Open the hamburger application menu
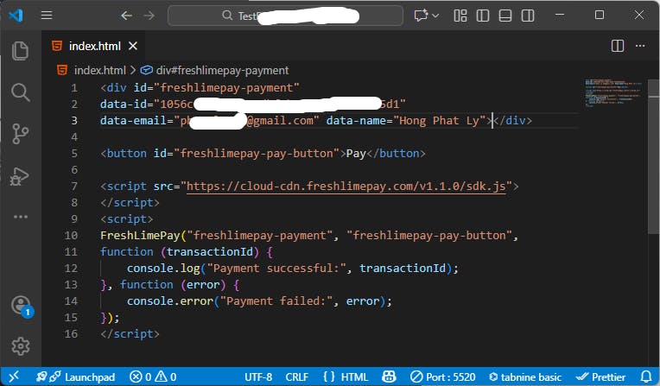 pyautogui.click(x=47, y=16)
